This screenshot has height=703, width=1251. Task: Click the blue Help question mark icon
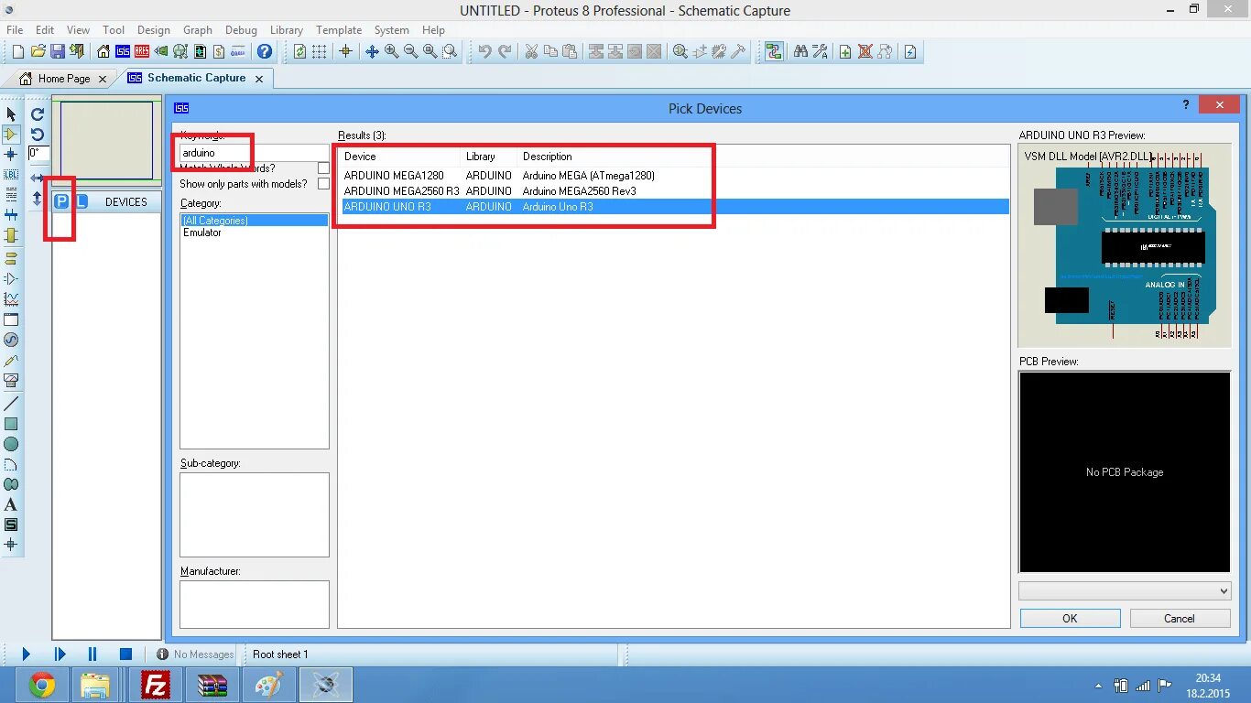coord(265,51)
